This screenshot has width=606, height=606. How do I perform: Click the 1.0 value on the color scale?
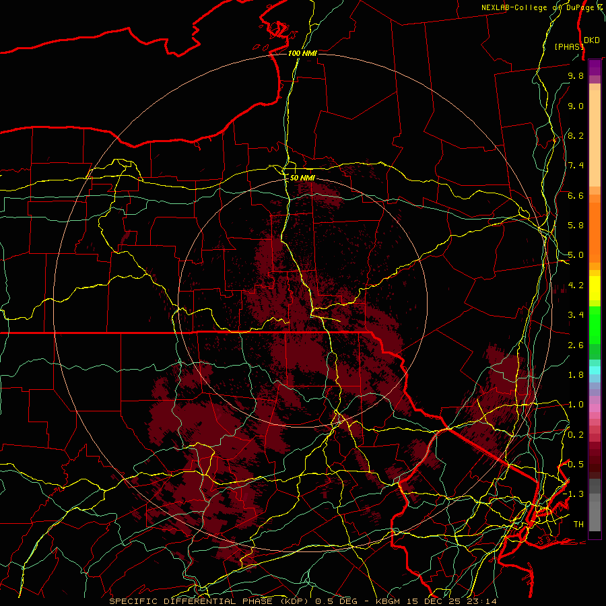(576, 405)
